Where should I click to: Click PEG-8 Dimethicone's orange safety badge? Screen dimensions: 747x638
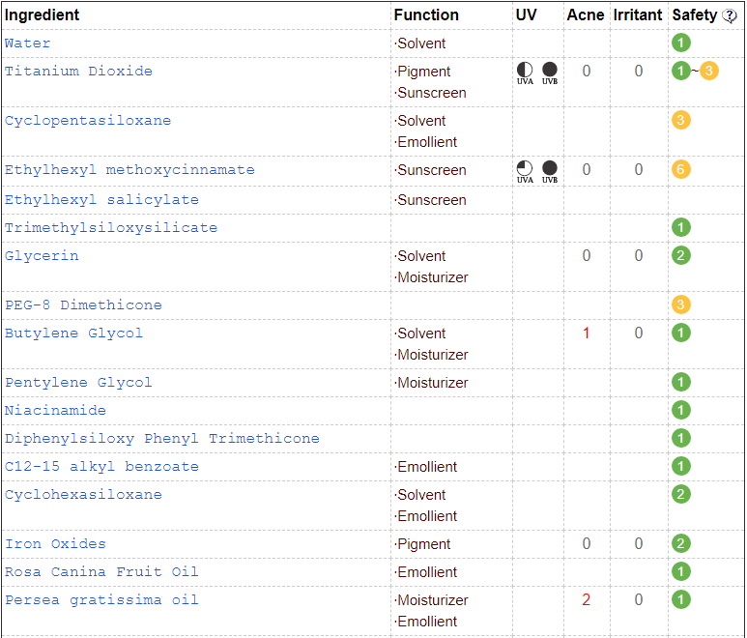[x=680, y=304]
